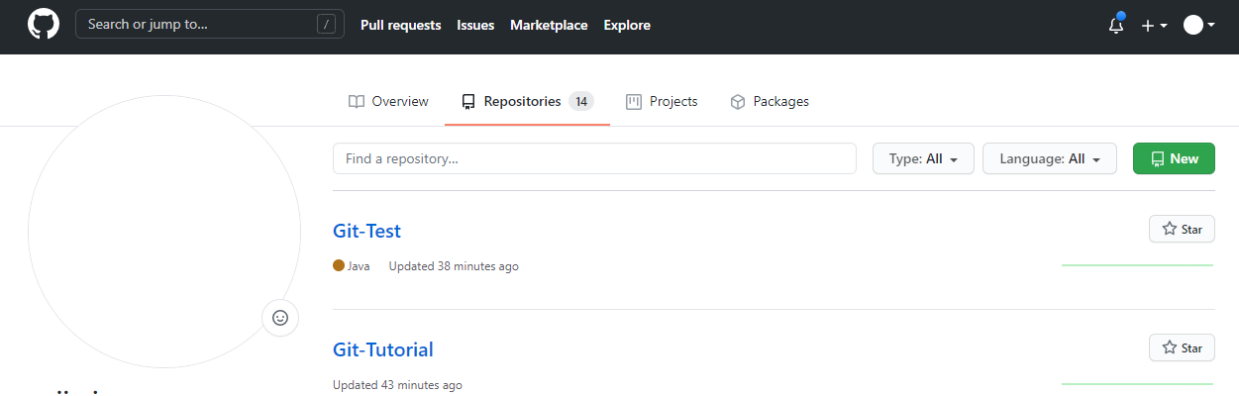Viewport: 1239px width, 396px height.
Task: Click the Updated 43 minutes ago text
Action: point(397,385)
